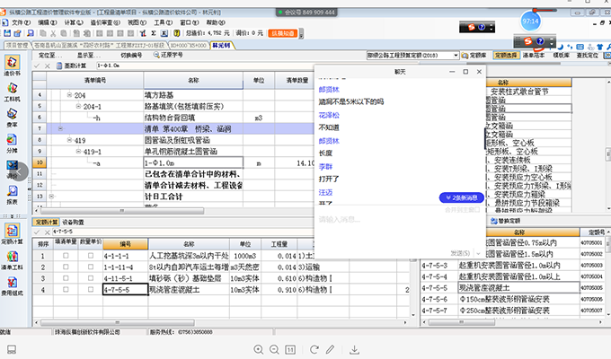Click the 报表 report icon
The width and height of the screenshot is (611, 359).
coord(12,196)
